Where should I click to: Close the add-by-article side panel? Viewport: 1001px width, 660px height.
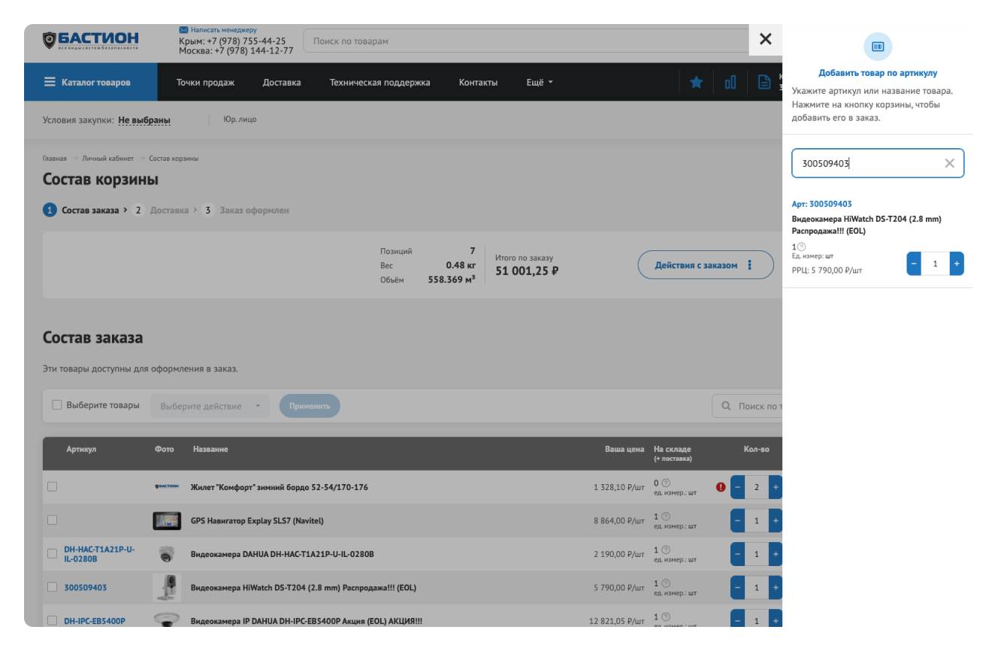765,39
